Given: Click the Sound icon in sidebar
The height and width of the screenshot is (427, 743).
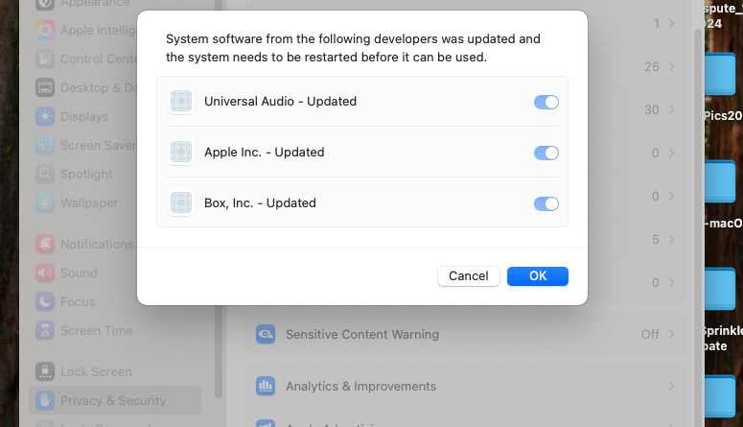Looking at the screenshot, I should (x=45, y=273).
